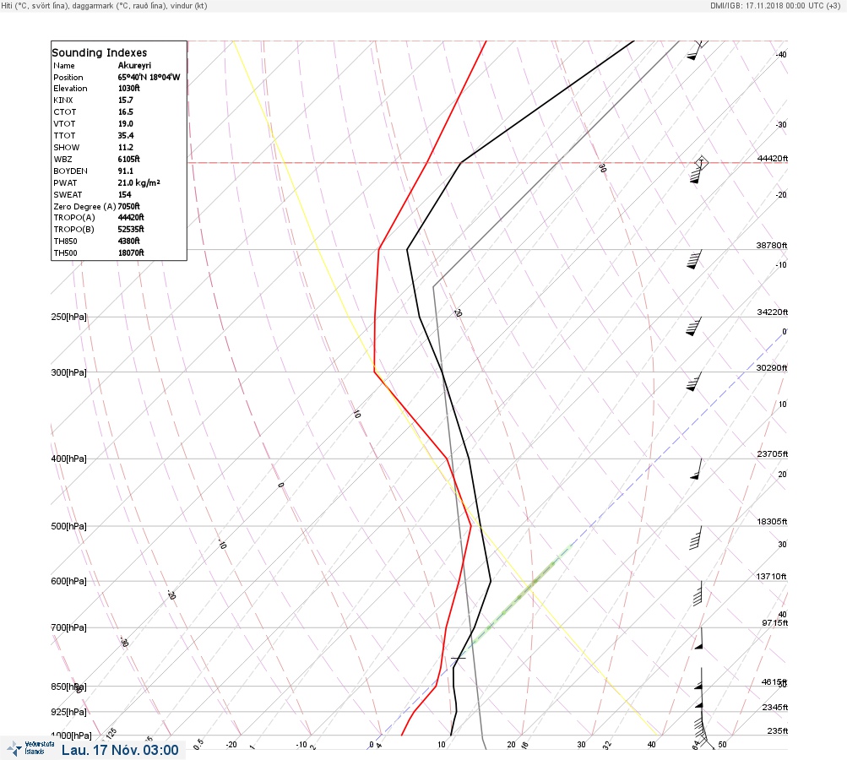Click the KINX value 15.7

coord(125,100)
